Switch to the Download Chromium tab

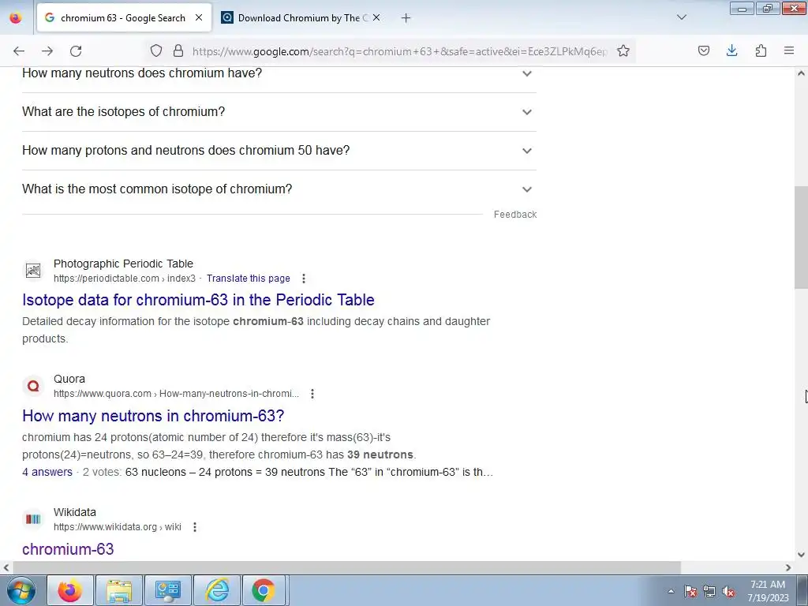click(x=301, y=18)
